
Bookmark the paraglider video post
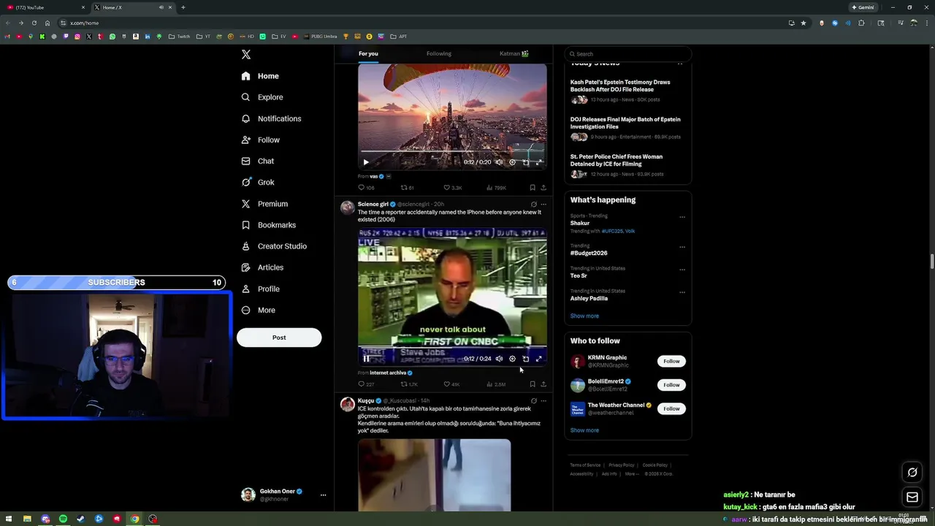(x=532, y=188)
